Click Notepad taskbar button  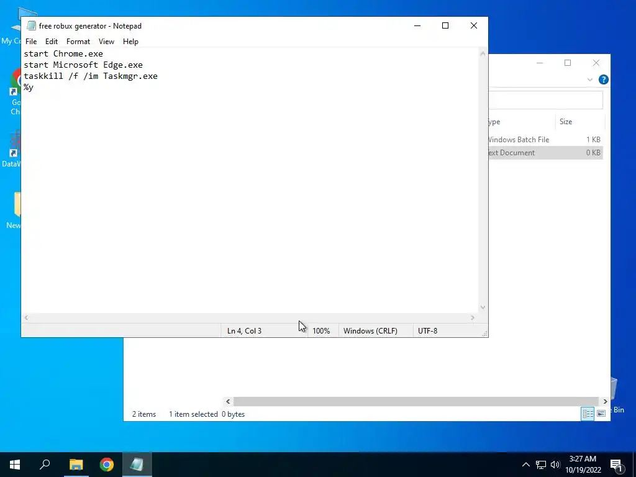pos(137,465)
